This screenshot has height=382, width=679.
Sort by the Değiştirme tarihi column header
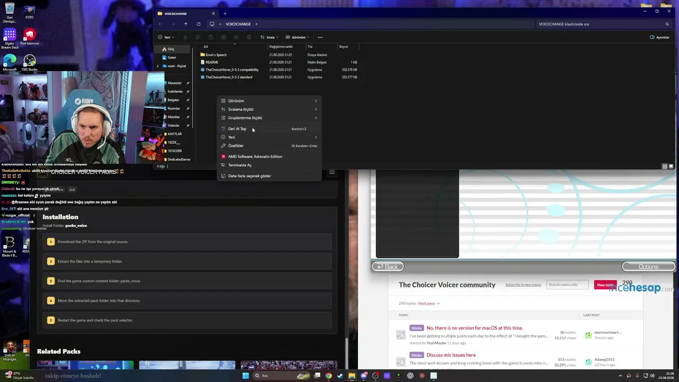(x=281, y=47)
